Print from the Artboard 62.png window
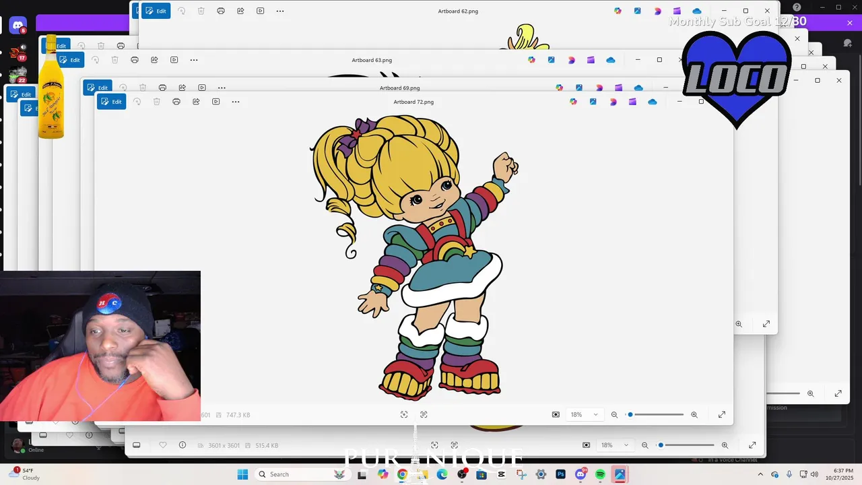 coord(221,11)
